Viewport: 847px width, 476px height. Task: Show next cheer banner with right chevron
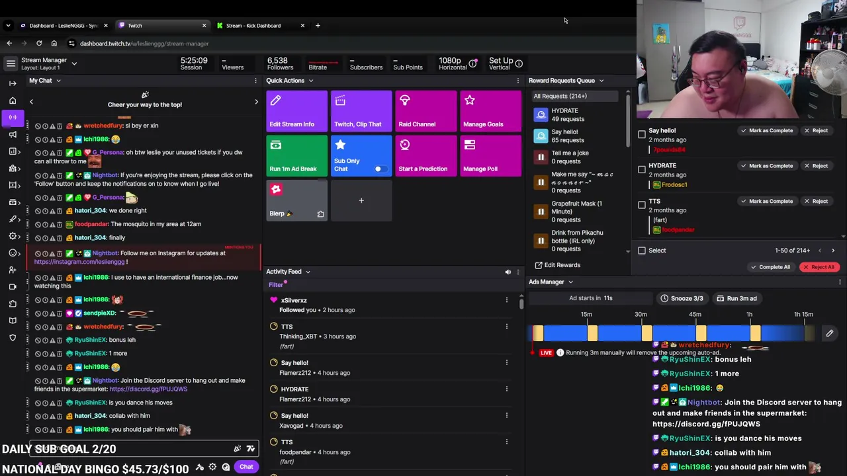pos(256,102)
